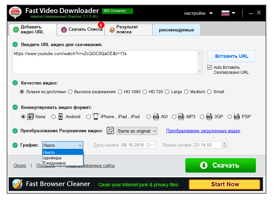Viewport: 277px width, 202px height.
Task: Click the Android device icon
Action: [61, 117]
